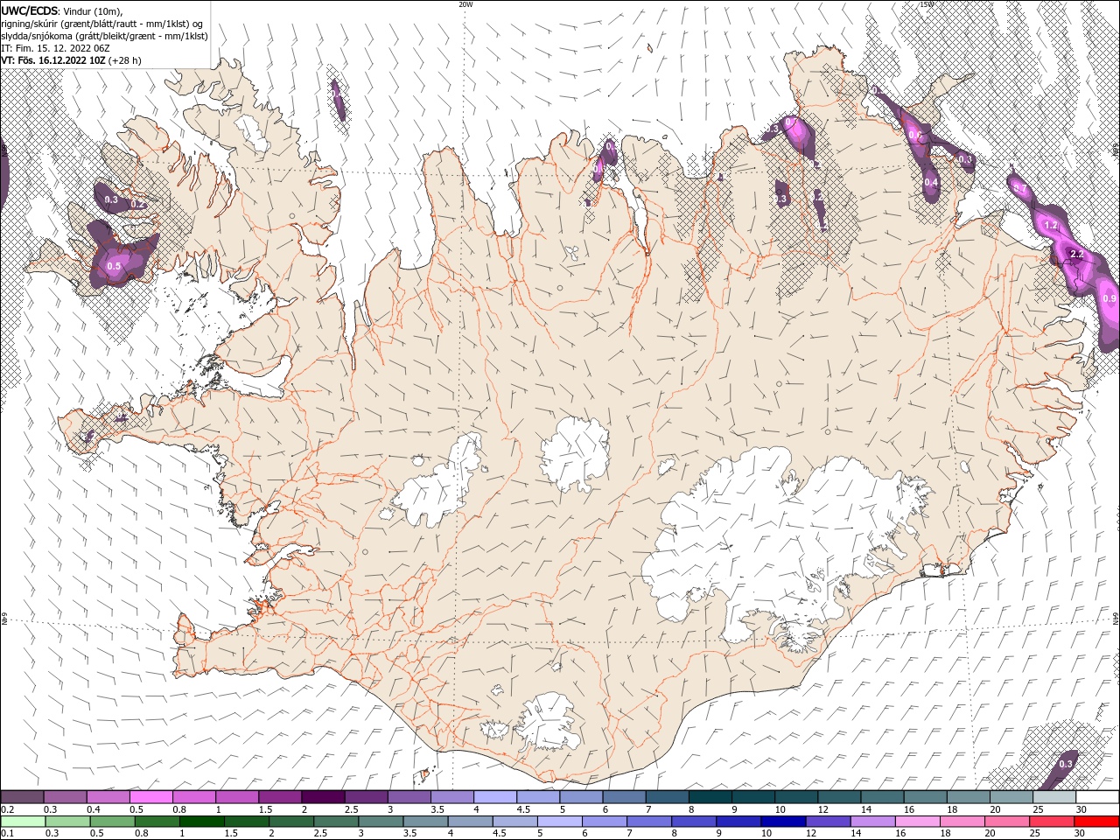Click the UWC/ECDS title heading

pyautogui.click(x=31, y=10)
